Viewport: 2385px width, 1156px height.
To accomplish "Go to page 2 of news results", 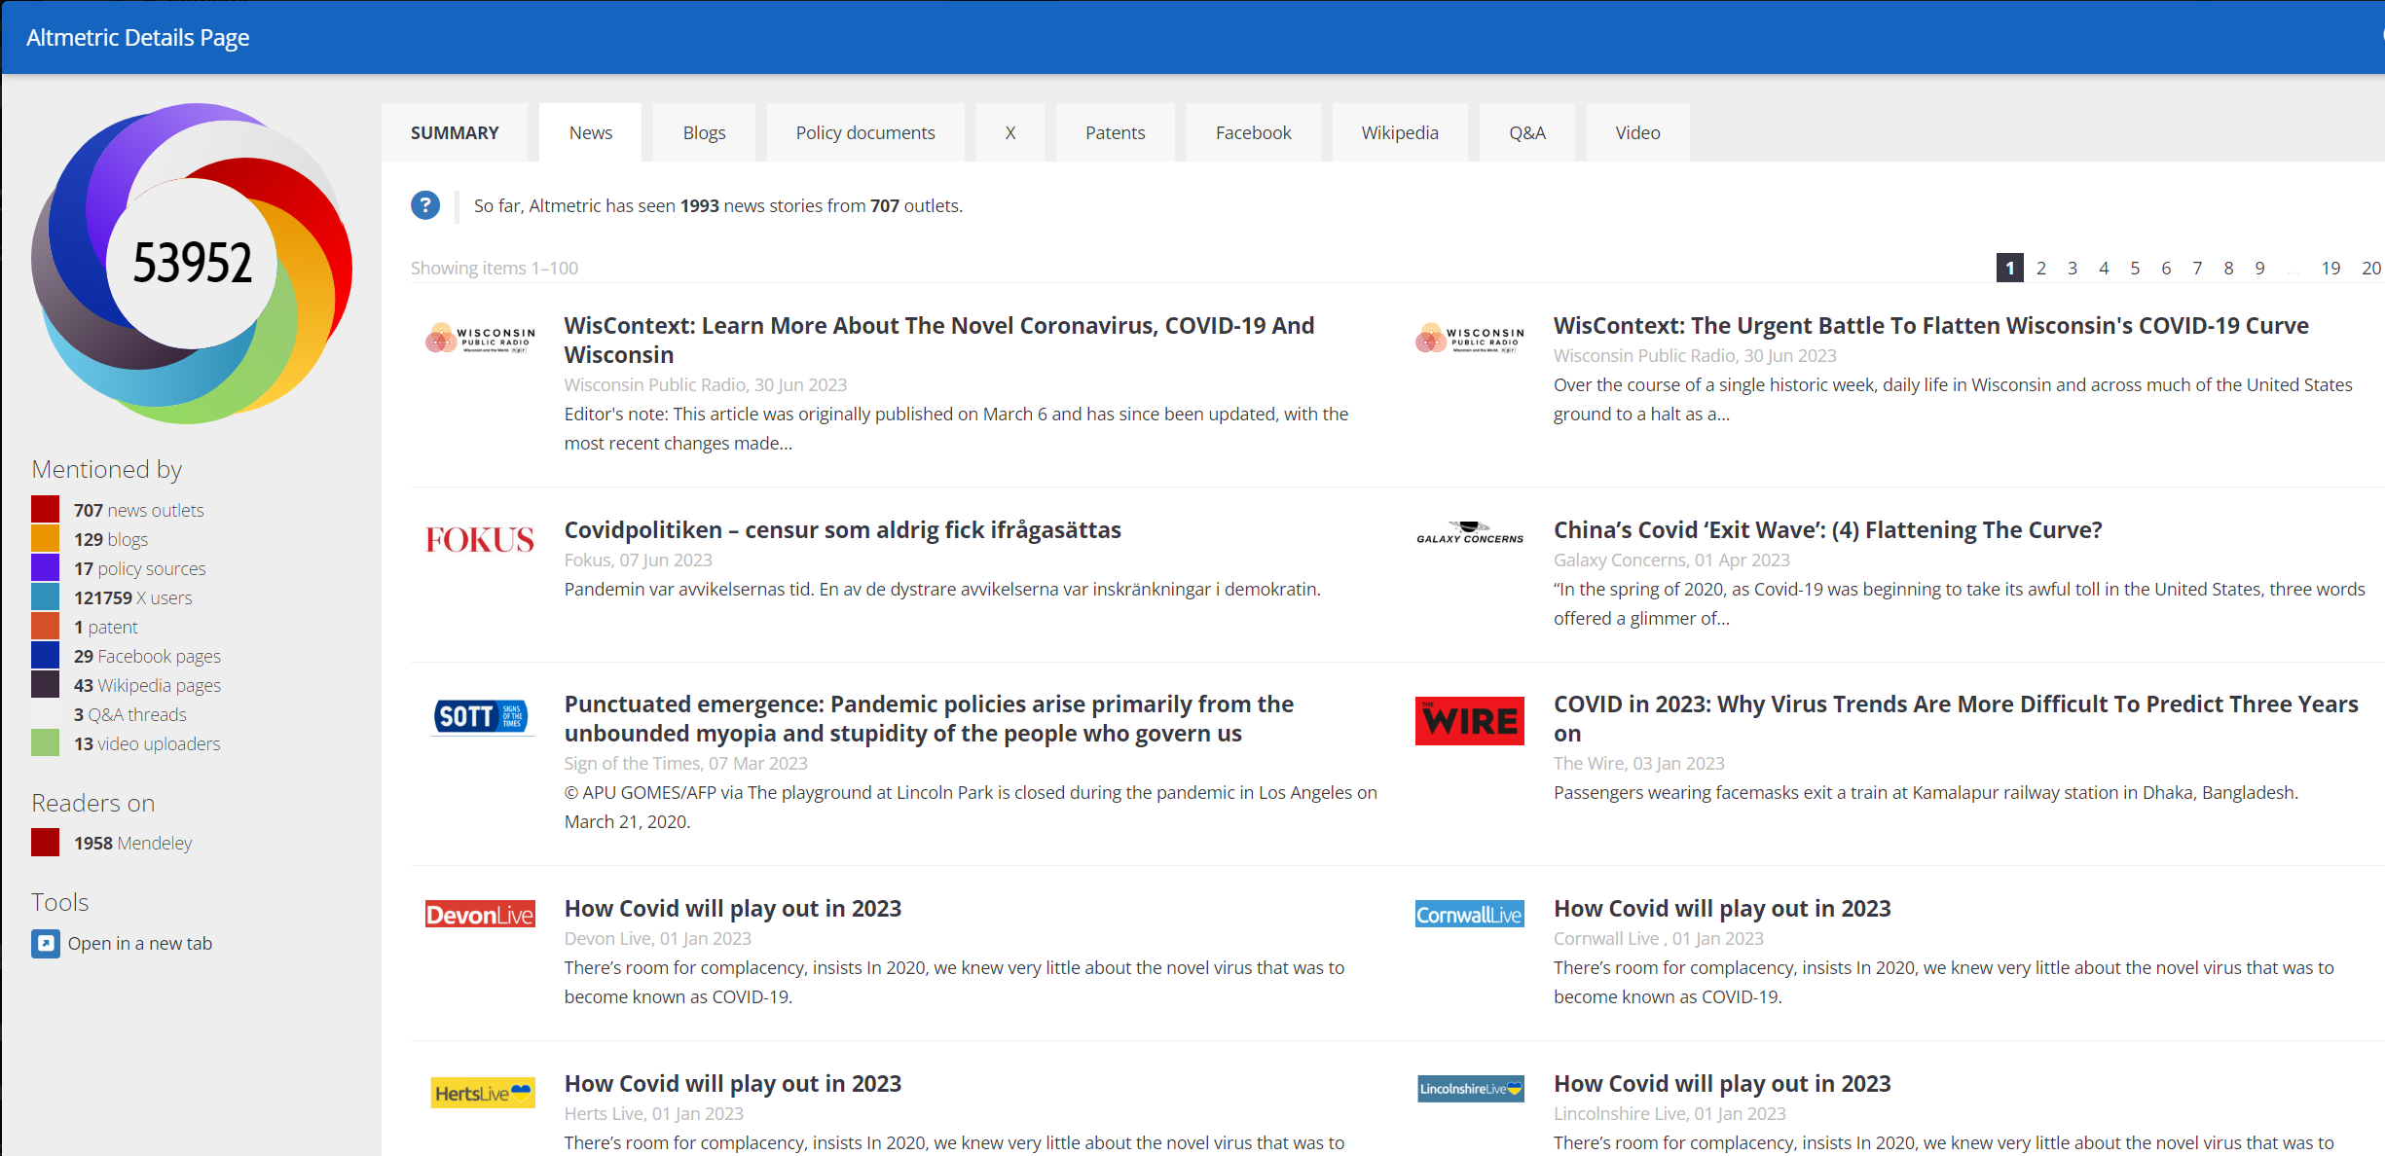I will pos(2040,269).
